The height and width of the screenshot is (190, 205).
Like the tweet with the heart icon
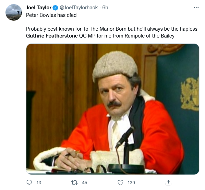pyautogui.click(x=120, y=182)
